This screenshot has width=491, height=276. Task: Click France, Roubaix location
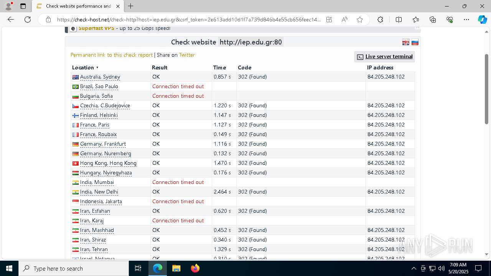pos(99,135)
